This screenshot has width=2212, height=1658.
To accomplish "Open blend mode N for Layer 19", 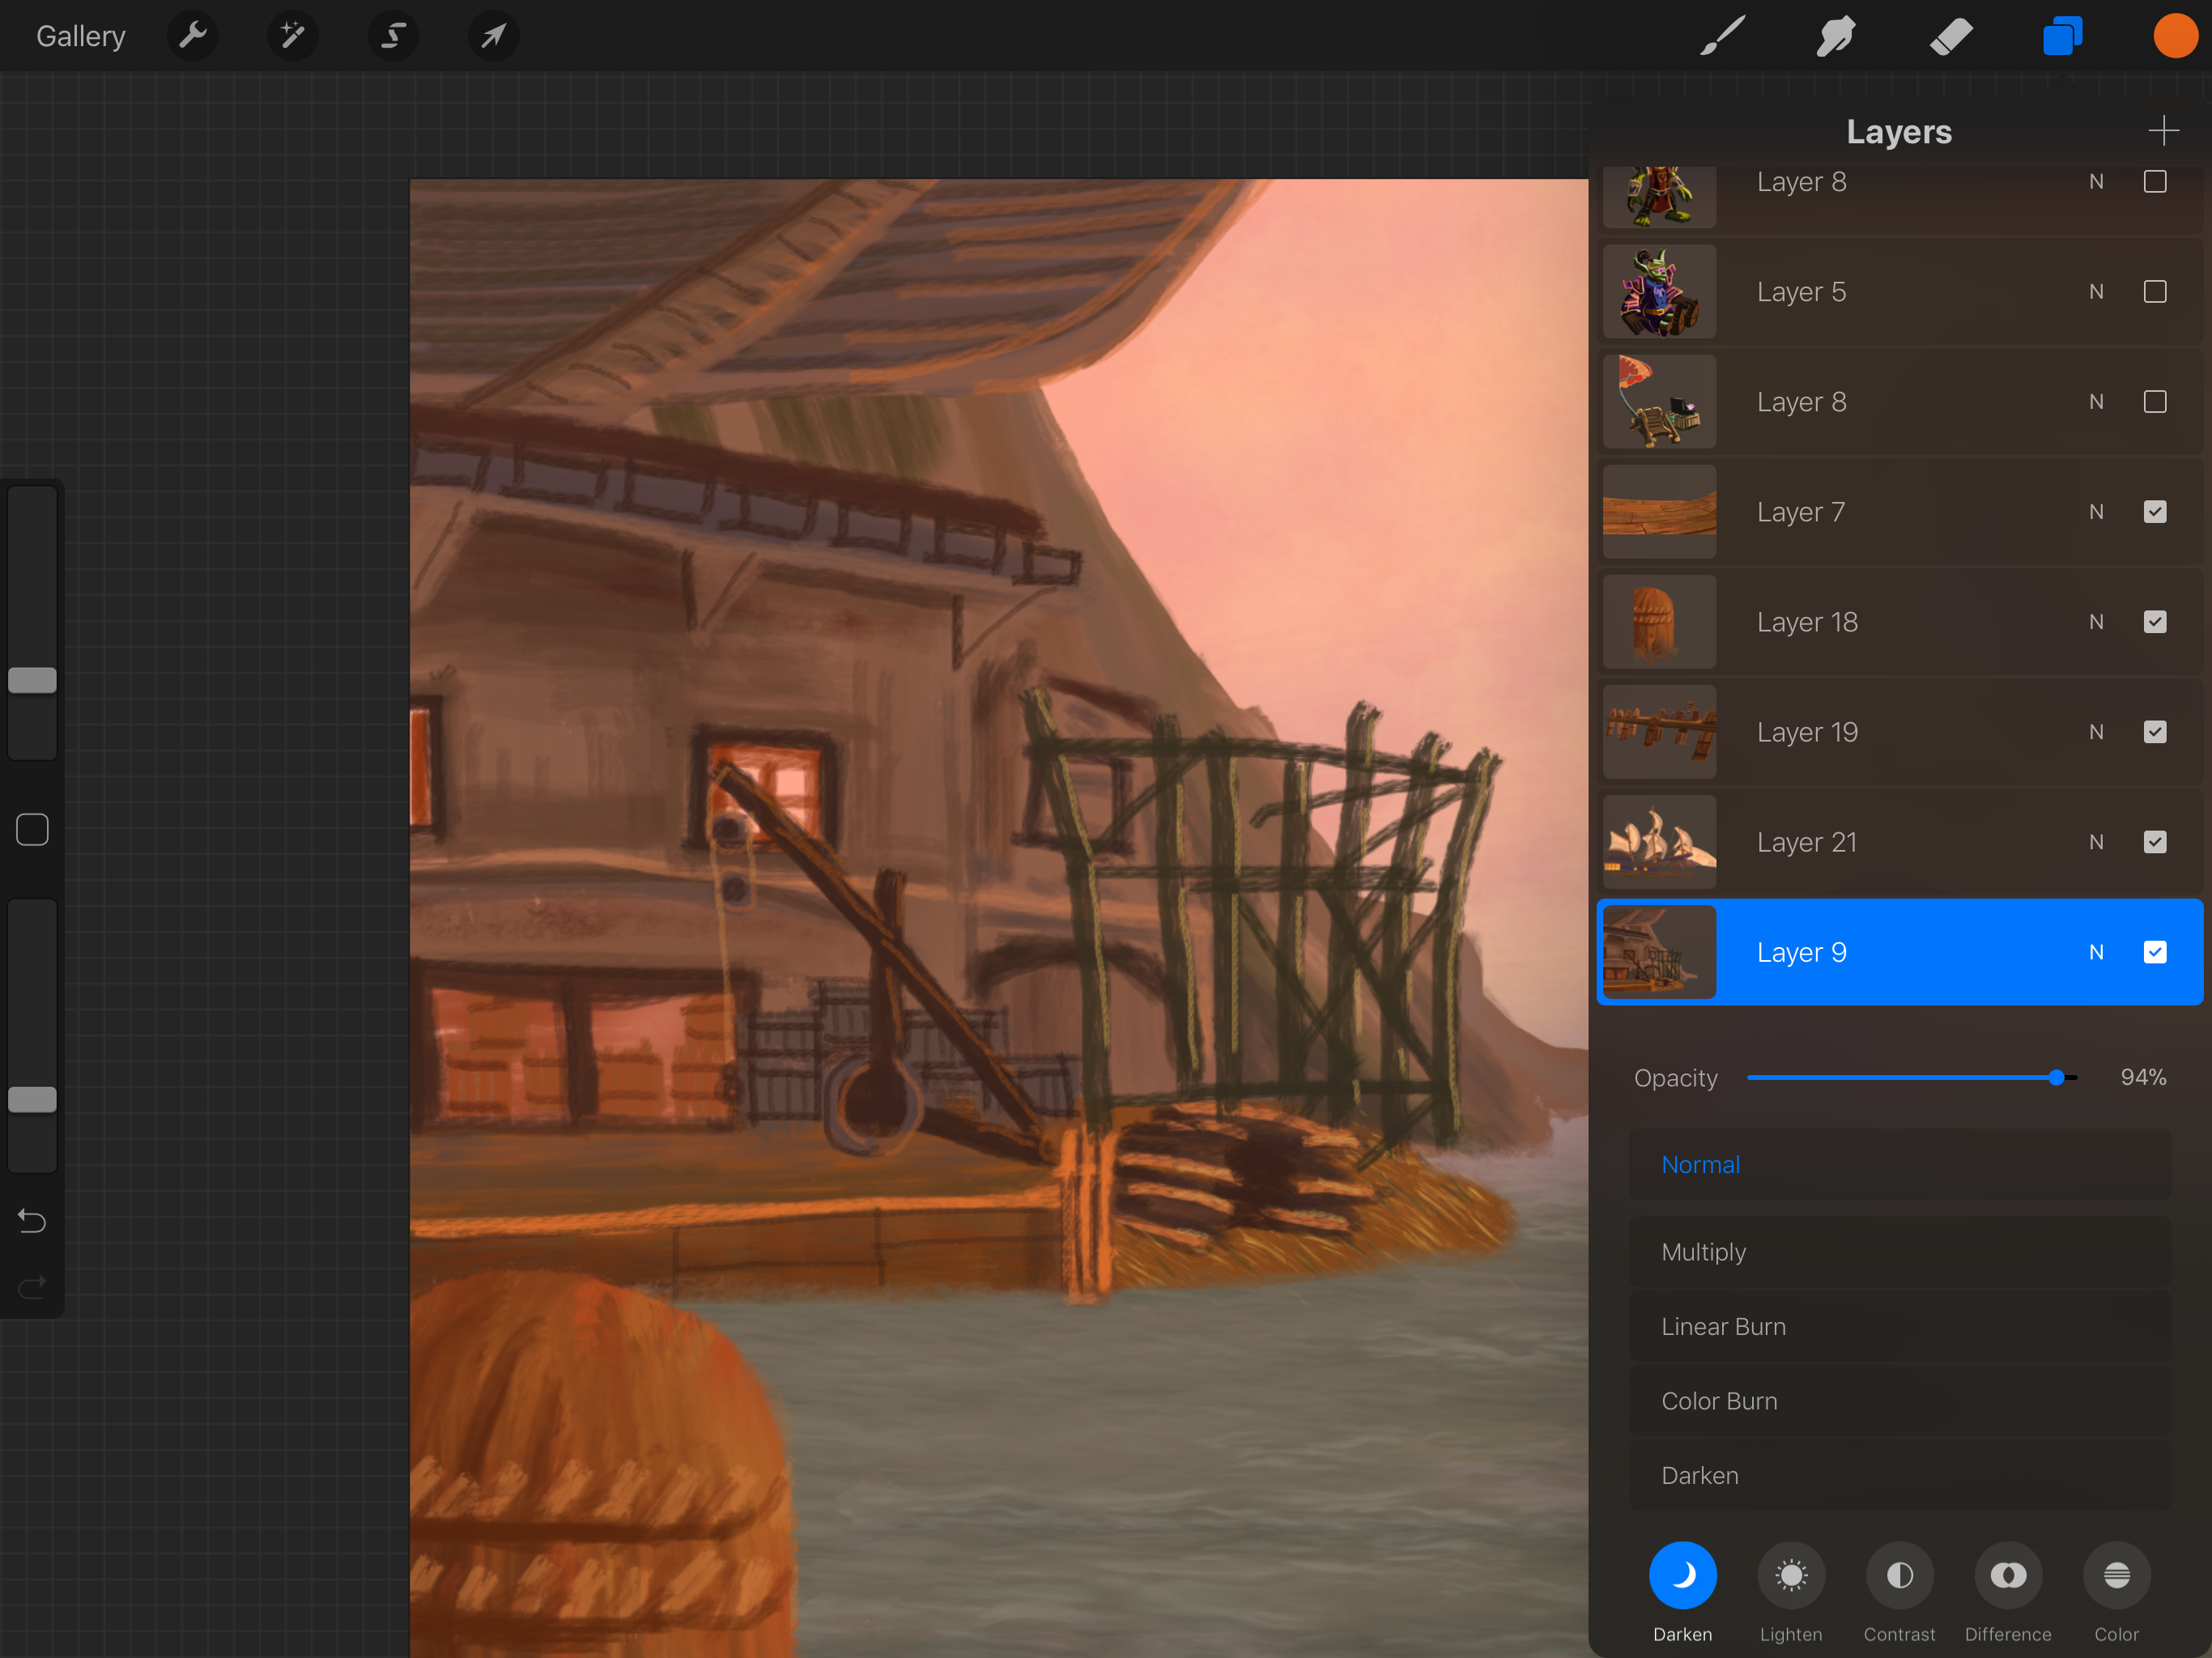I will tap(2096, 732).
